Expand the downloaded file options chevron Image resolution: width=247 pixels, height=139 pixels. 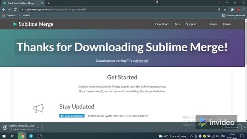[38, 127]
